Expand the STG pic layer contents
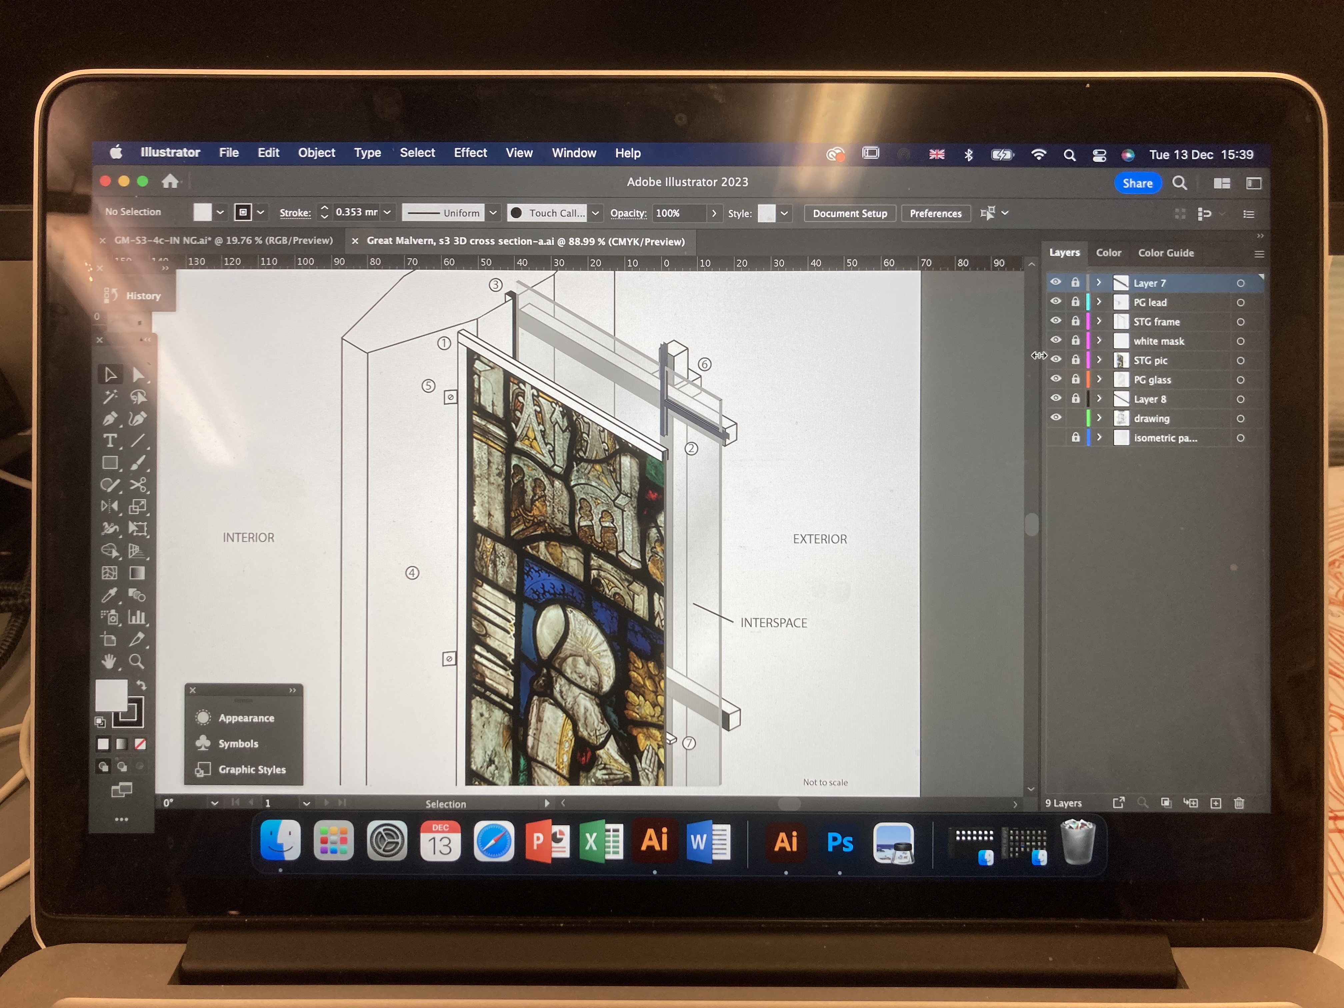Viewport: 1344px width, 1008px height. pos(1099,360)
